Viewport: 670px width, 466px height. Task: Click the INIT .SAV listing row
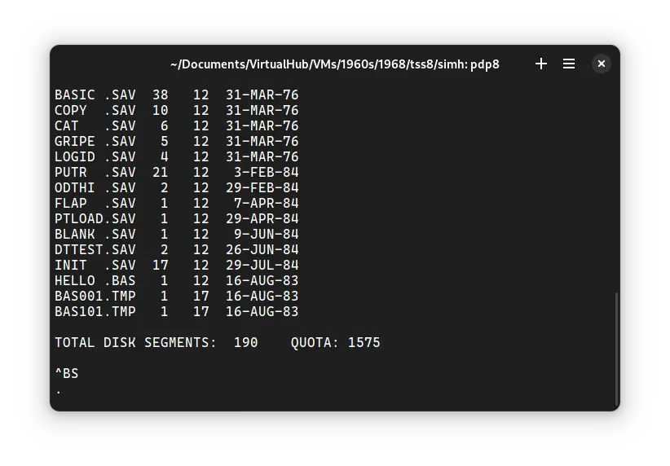coord(95,265)
